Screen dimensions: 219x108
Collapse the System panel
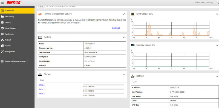[x=124, y=37]
